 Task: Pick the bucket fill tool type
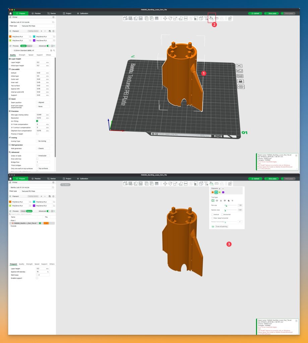click(229, 200)
